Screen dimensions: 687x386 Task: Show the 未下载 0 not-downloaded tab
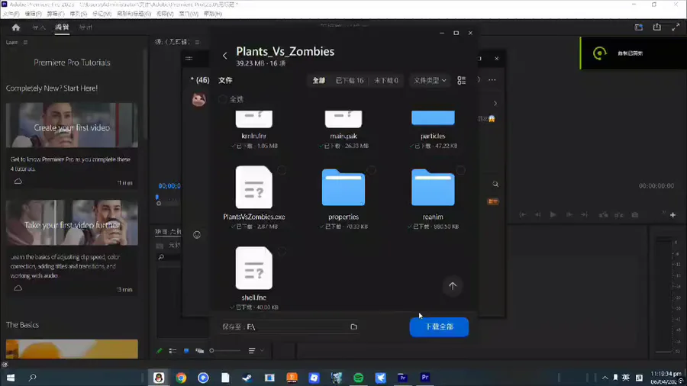tap(386, 81)
